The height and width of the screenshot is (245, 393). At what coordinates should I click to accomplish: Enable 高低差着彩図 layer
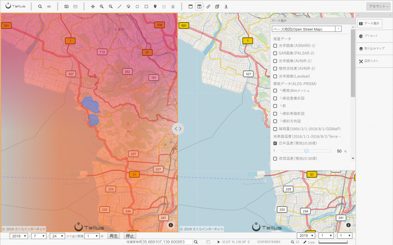[x=275, y=99]
